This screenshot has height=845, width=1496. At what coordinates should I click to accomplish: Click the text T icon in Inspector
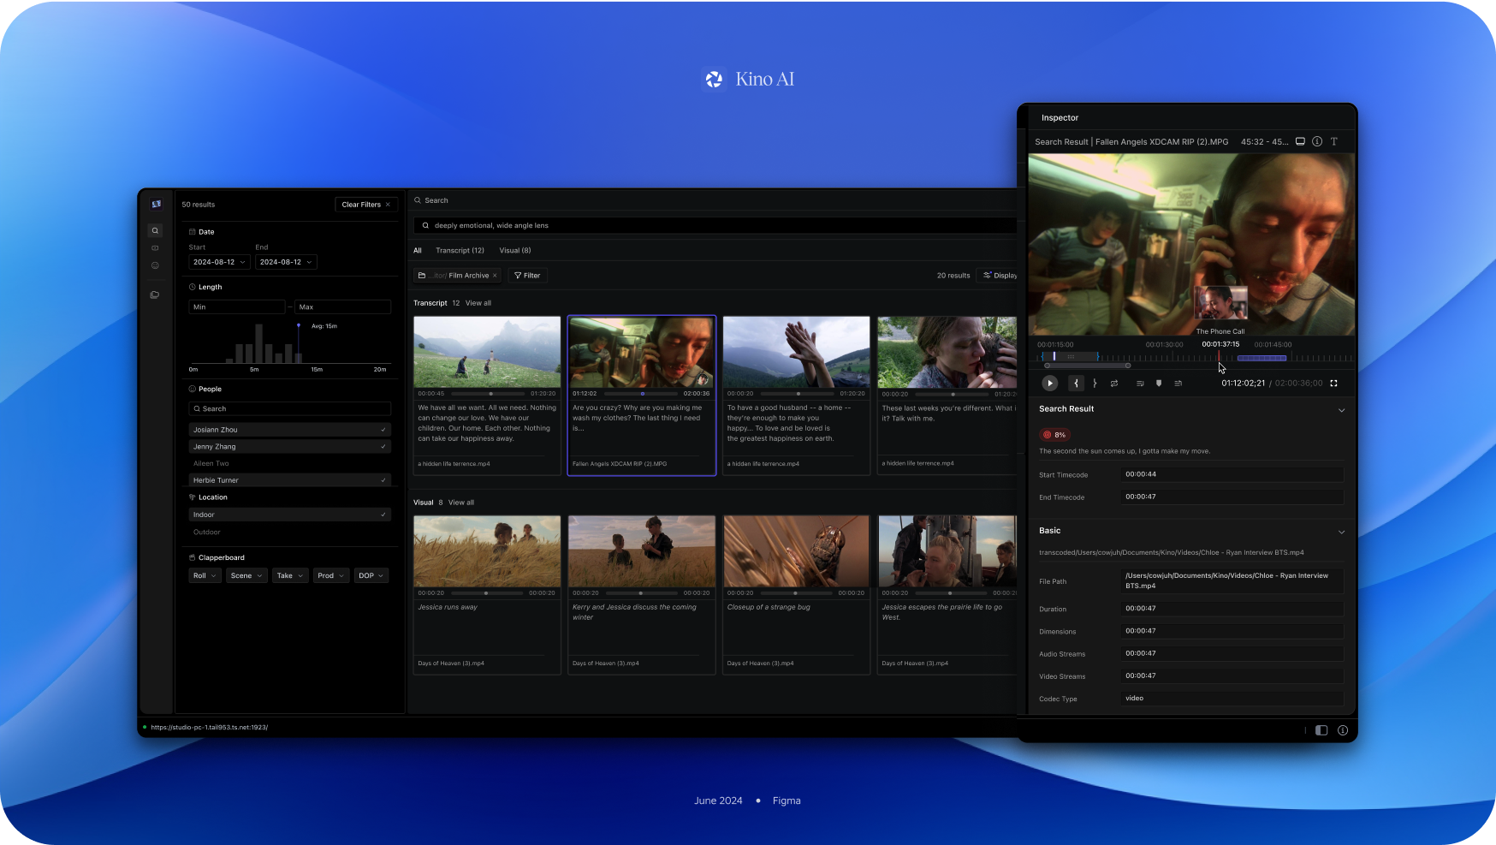(x=1334, y=142)
